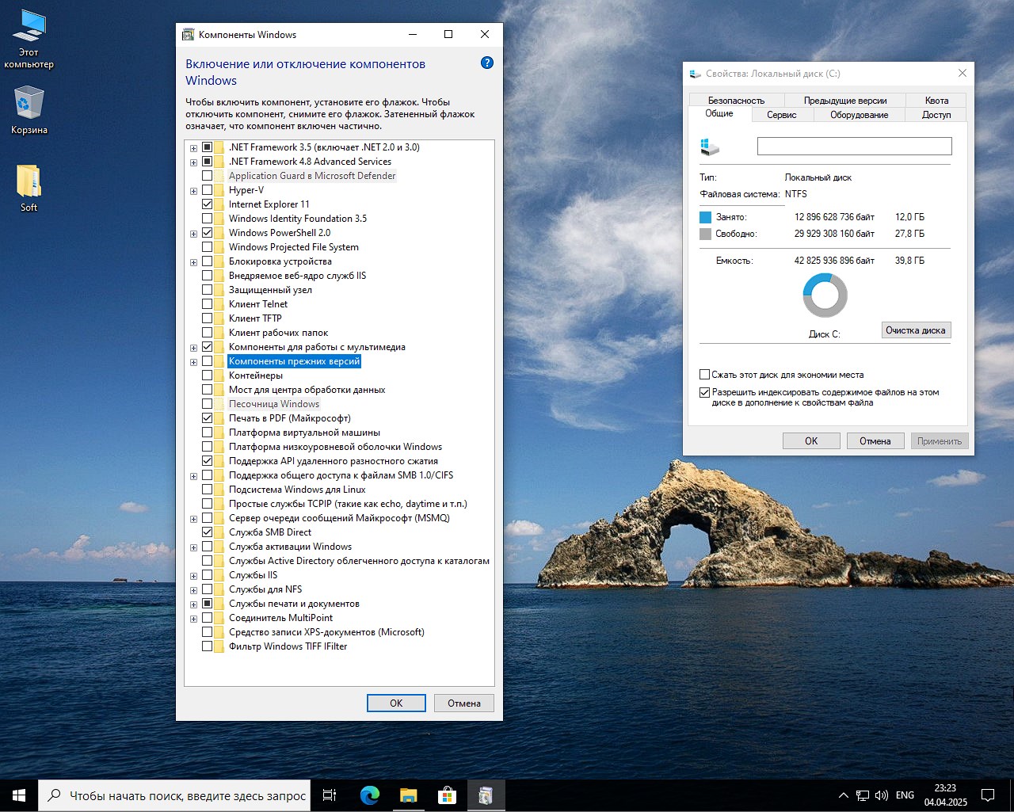Click the Windows Start button
1014x812 pixels.
click(19, 795)
